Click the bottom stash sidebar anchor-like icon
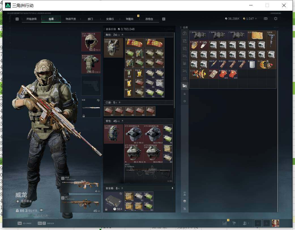 tap(185, 209)
